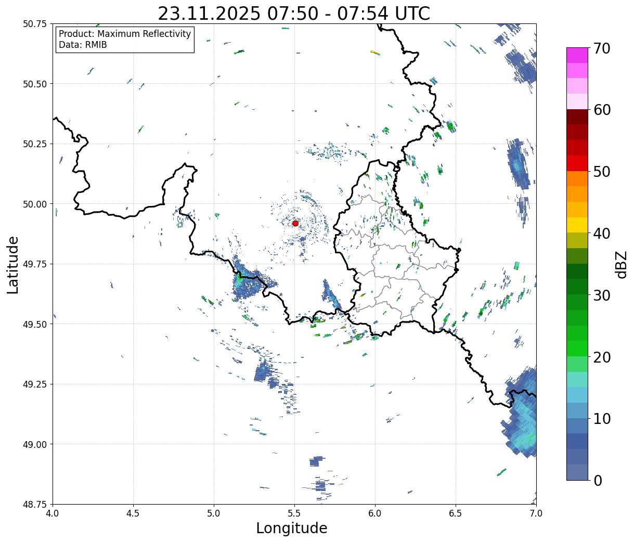The height and width of the screenshot is (541, 634).
Task: Click the light green swatch at 20 dBZ
Action: pyautogui.click(x=577, y=364)
